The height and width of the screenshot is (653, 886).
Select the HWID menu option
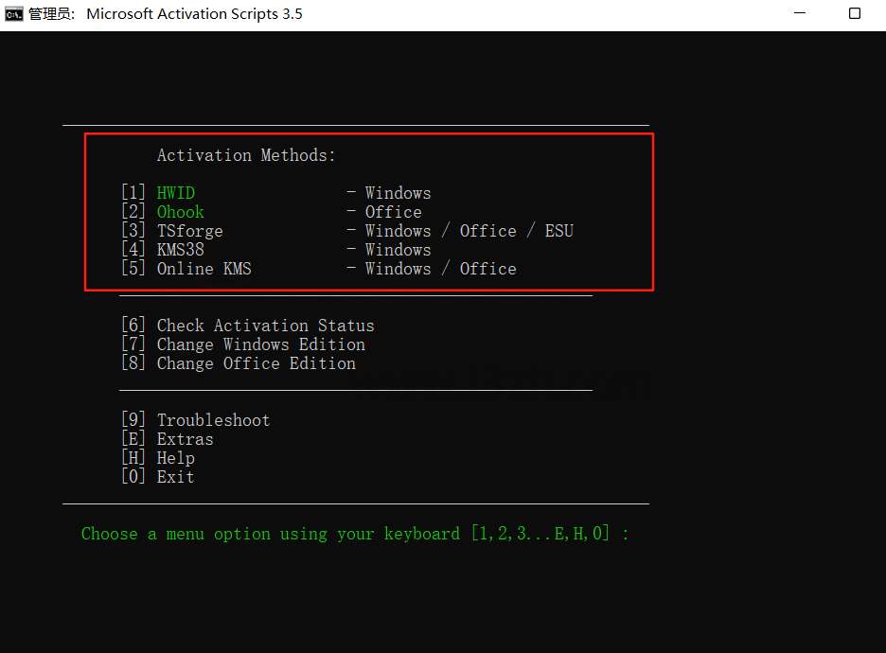[x=176, y=193]
